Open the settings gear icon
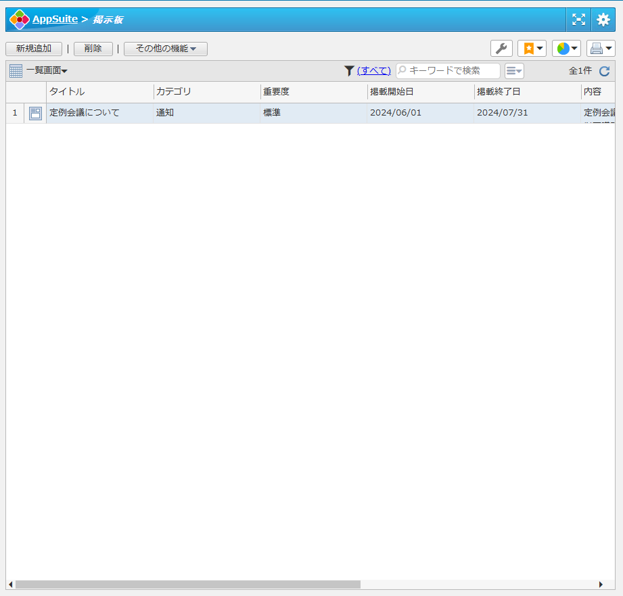Viewport: 623px width, 596px height. [603, 20]
